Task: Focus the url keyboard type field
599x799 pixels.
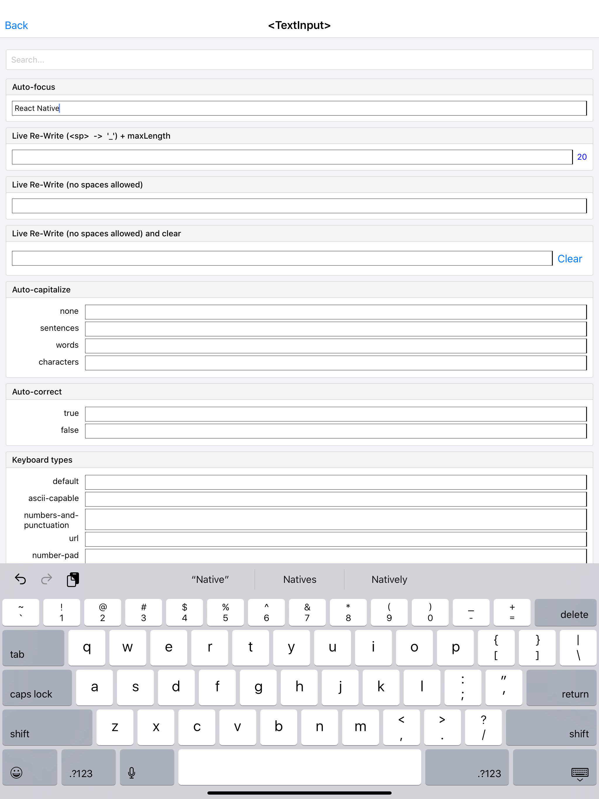Action: point(335,539)
